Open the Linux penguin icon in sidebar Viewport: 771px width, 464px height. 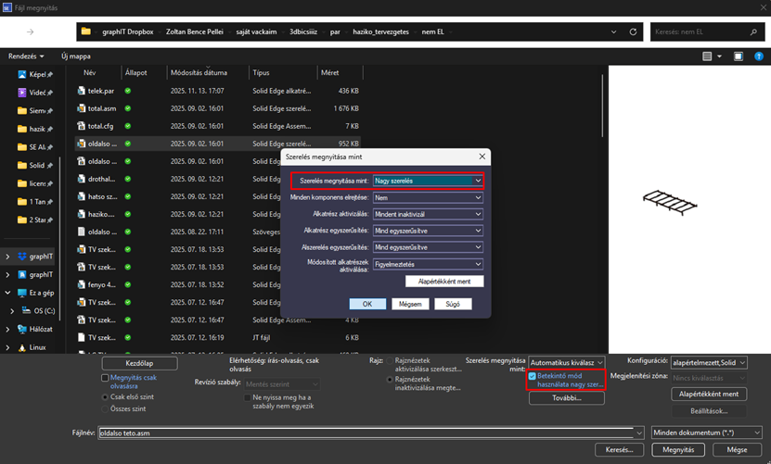click(22, 347)
